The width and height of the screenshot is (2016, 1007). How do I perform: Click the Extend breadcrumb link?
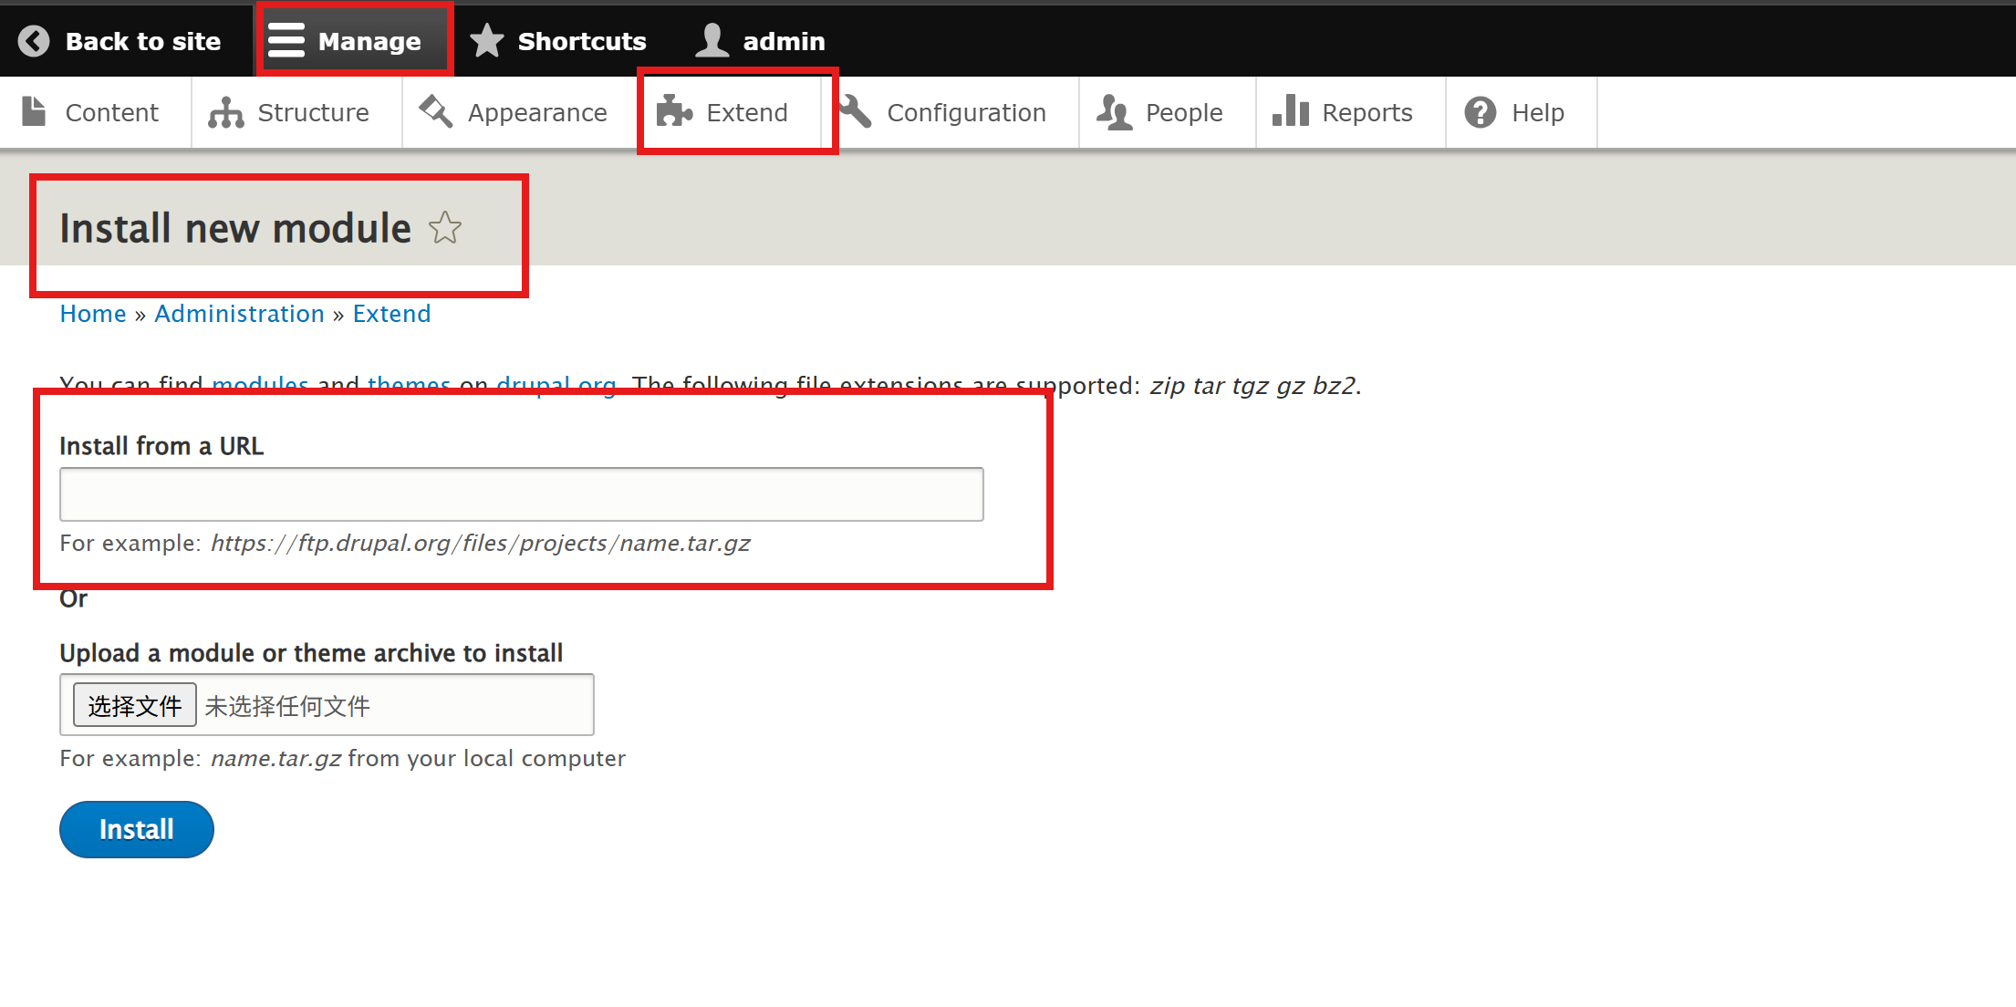pyautogui.click(x=391, y=314)
